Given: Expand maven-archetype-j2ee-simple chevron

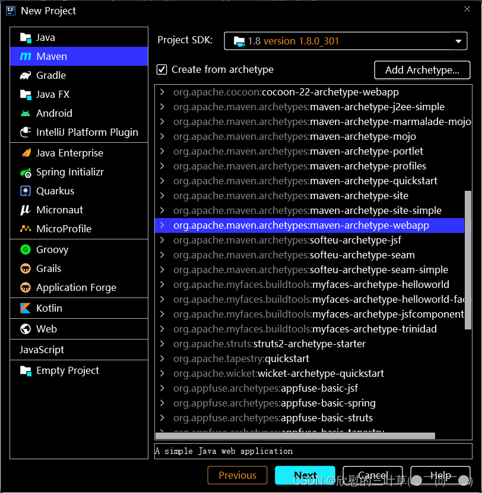Looking at the screenshot, I should pyautogui.click(x=162, y=107).
